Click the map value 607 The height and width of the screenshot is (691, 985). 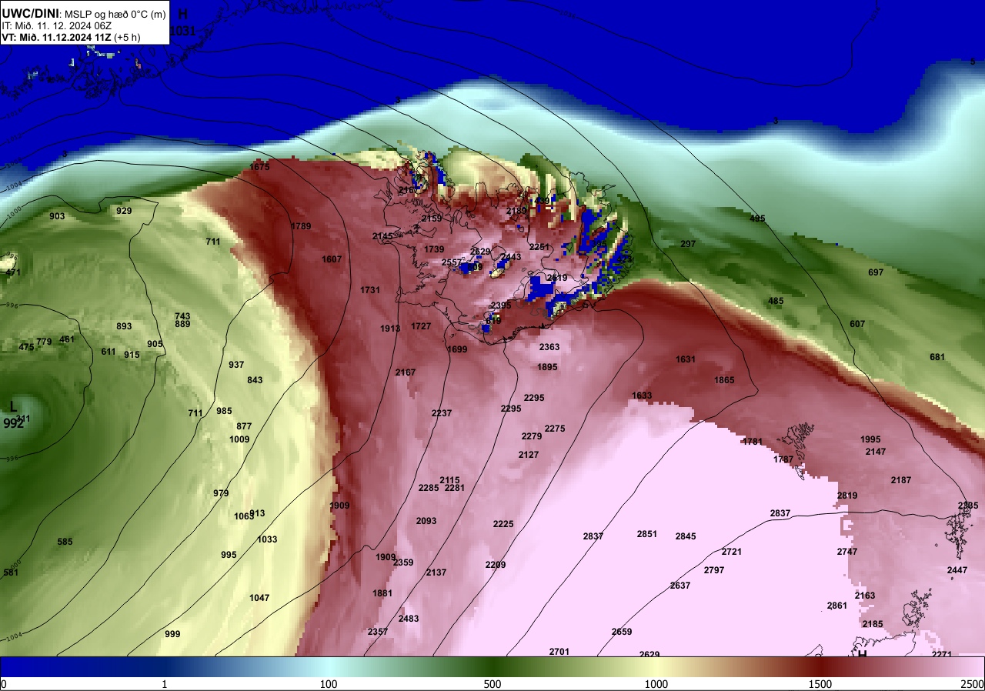coord(857,324)
